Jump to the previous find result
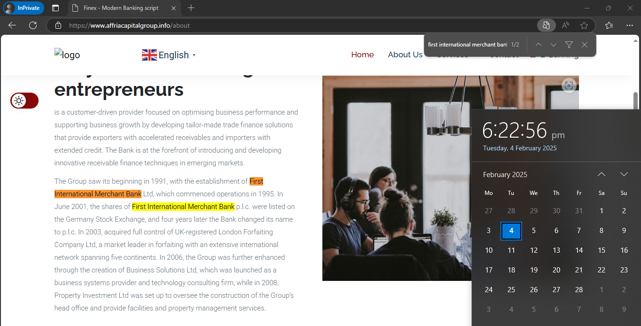Screen dimensions: 641x326 click(539, 45)
